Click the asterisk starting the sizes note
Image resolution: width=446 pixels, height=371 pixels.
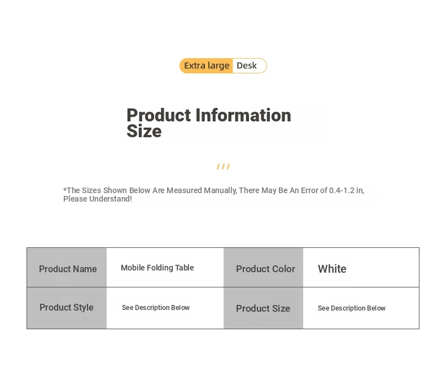65,190
